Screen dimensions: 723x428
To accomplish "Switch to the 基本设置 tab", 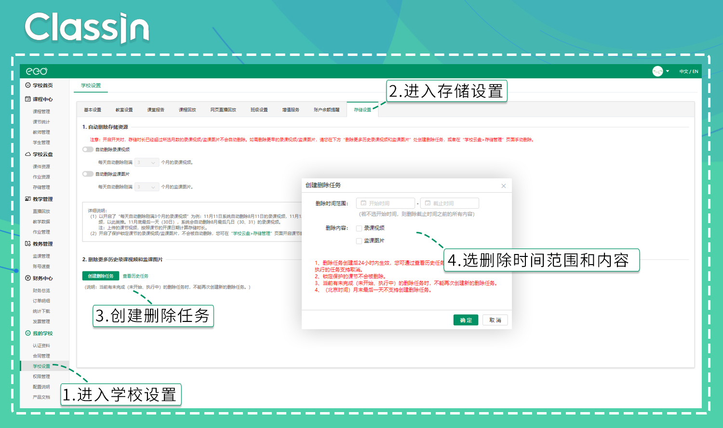I will 93,110.
